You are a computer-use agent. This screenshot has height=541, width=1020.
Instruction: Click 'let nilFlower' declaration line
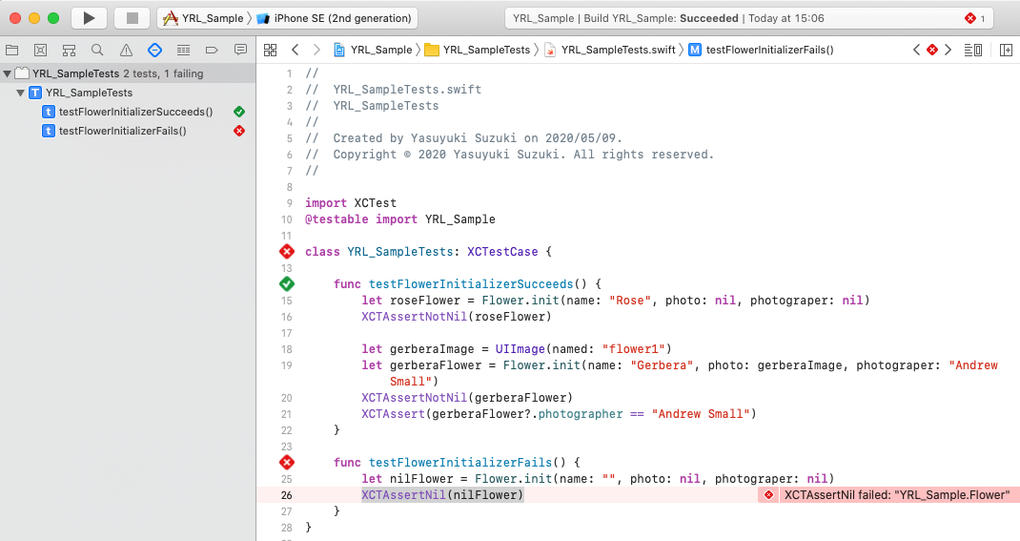pyautogui.click(x=598, y=479)
